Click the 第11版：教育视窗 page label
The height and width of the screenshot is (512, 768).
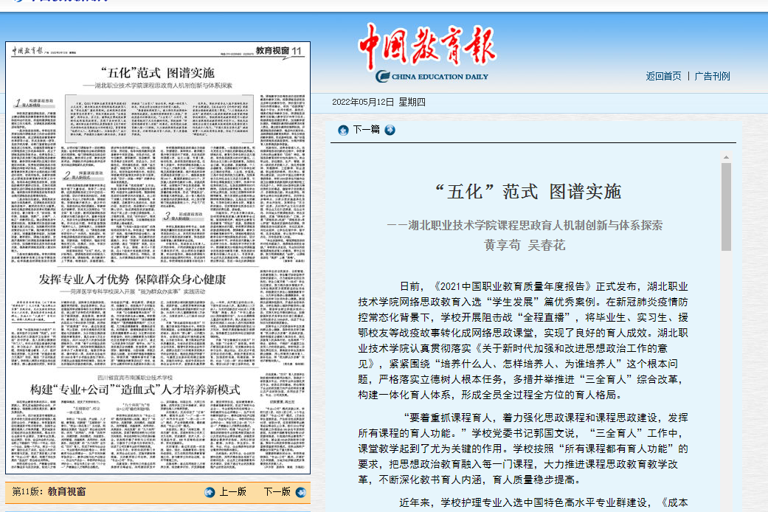(x=49, y=491)
